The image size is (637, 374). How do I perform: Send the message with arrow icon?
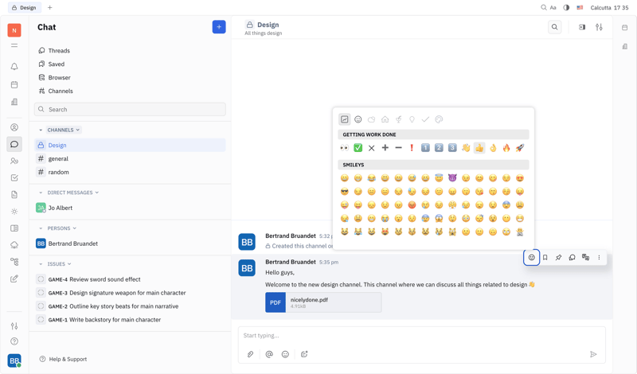click(x=593, y=354)
